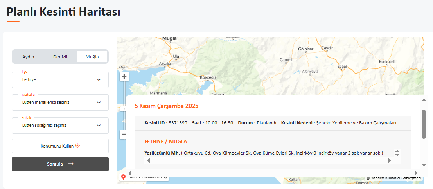Click Köyceğiz on the map

pos(208,77)
